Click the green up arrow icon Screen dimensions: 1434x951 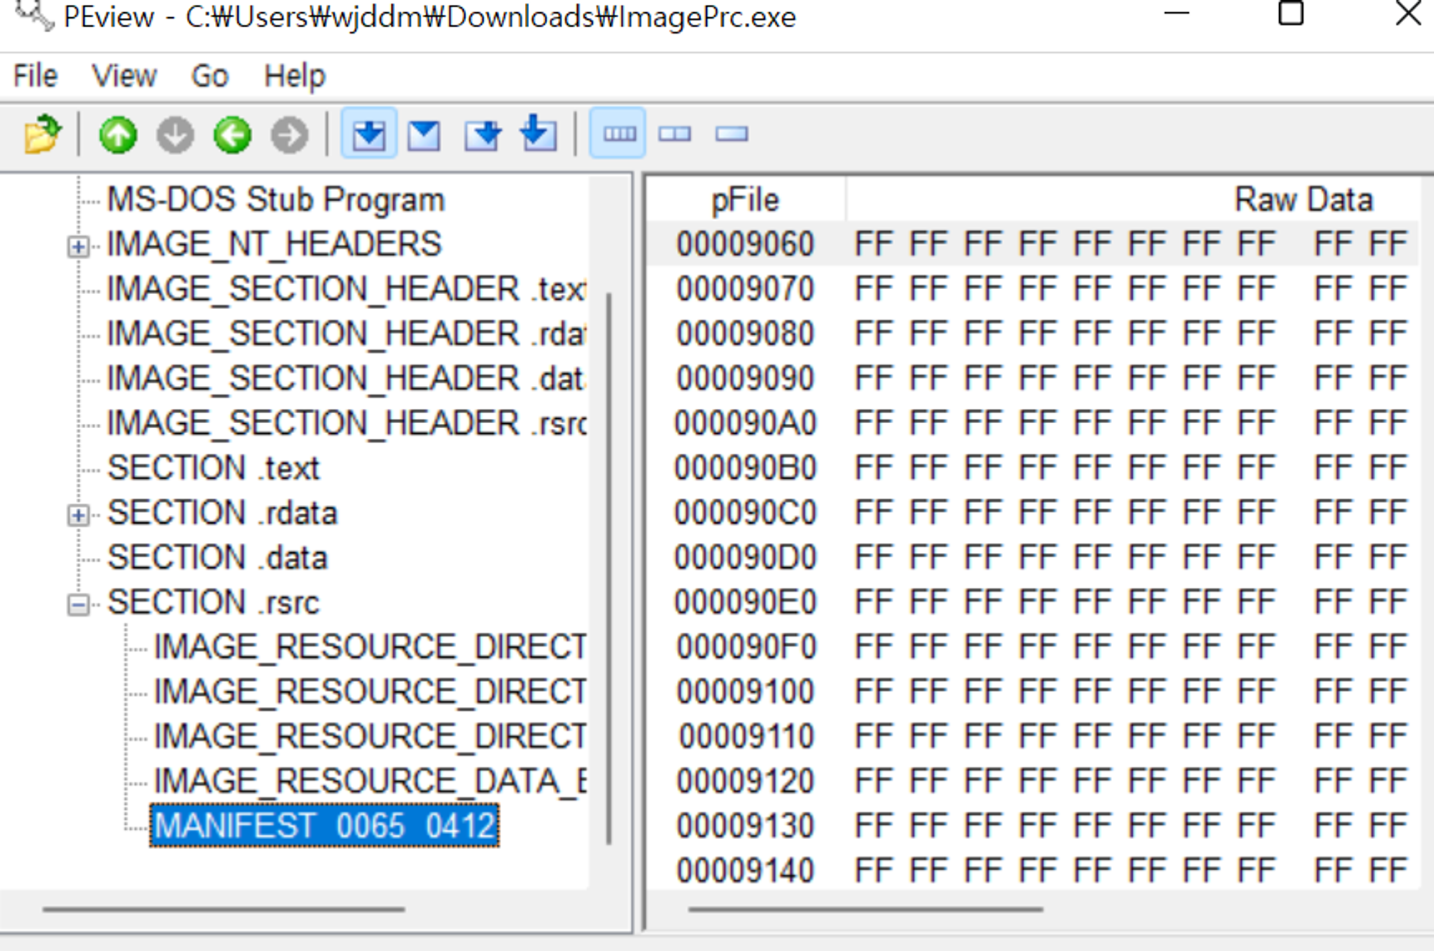tap(118, 135)
